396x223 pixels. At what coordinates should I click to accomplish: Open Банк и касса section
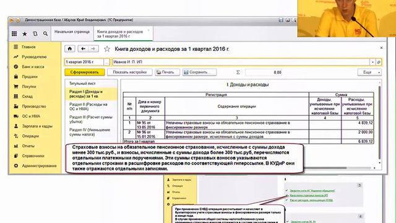[x=33, y=67]
